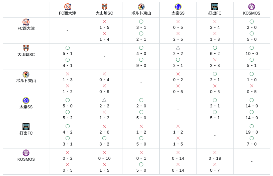The width and height of the screenshot is (273, 176).
Task: Click 打出FC logo in left column
Action: pos(26,127)
